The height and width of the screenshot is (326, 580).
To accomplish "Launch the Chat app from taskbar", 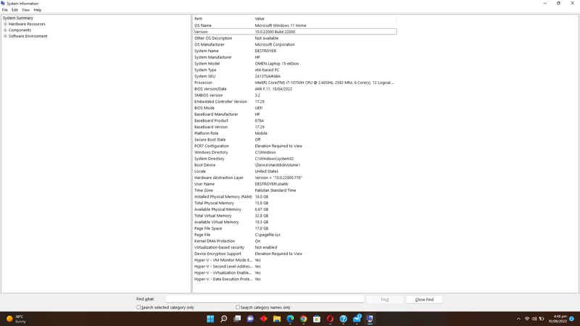I will tap(250, 319).
